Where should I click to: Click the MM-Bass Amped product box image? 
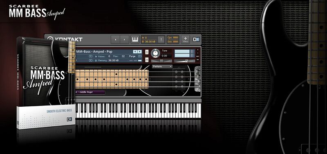point(46,83)
